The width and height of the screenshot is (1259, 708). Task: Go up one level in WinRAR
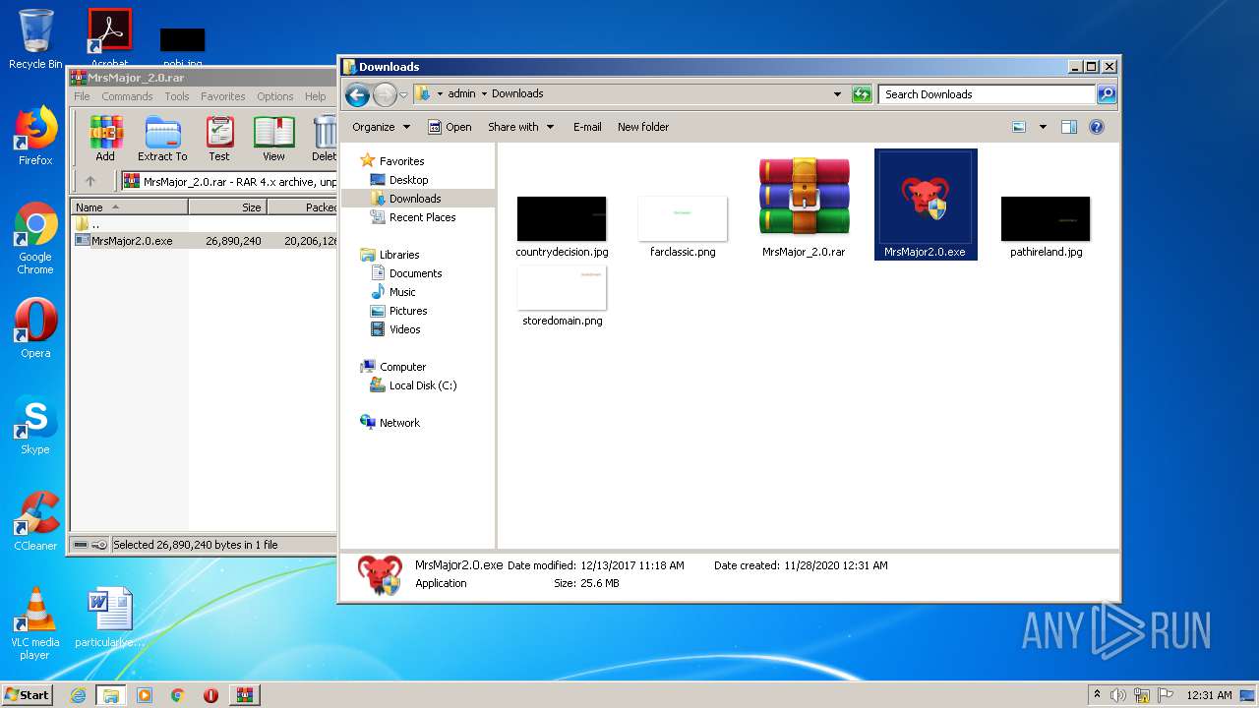(90, 181)
